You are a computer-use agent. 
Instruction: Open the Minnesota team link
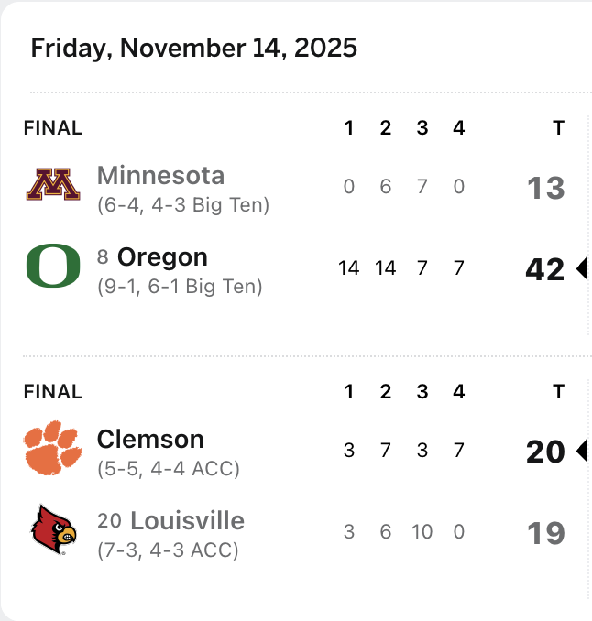coord(160,175)
